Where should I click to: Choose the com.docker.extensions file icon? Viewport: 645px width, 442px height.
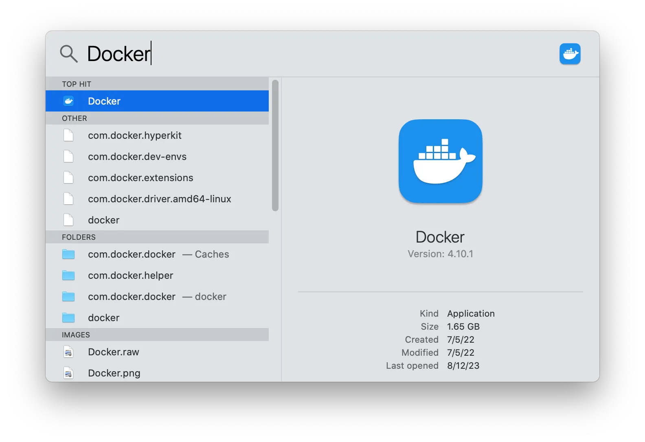tap(68, 177)
